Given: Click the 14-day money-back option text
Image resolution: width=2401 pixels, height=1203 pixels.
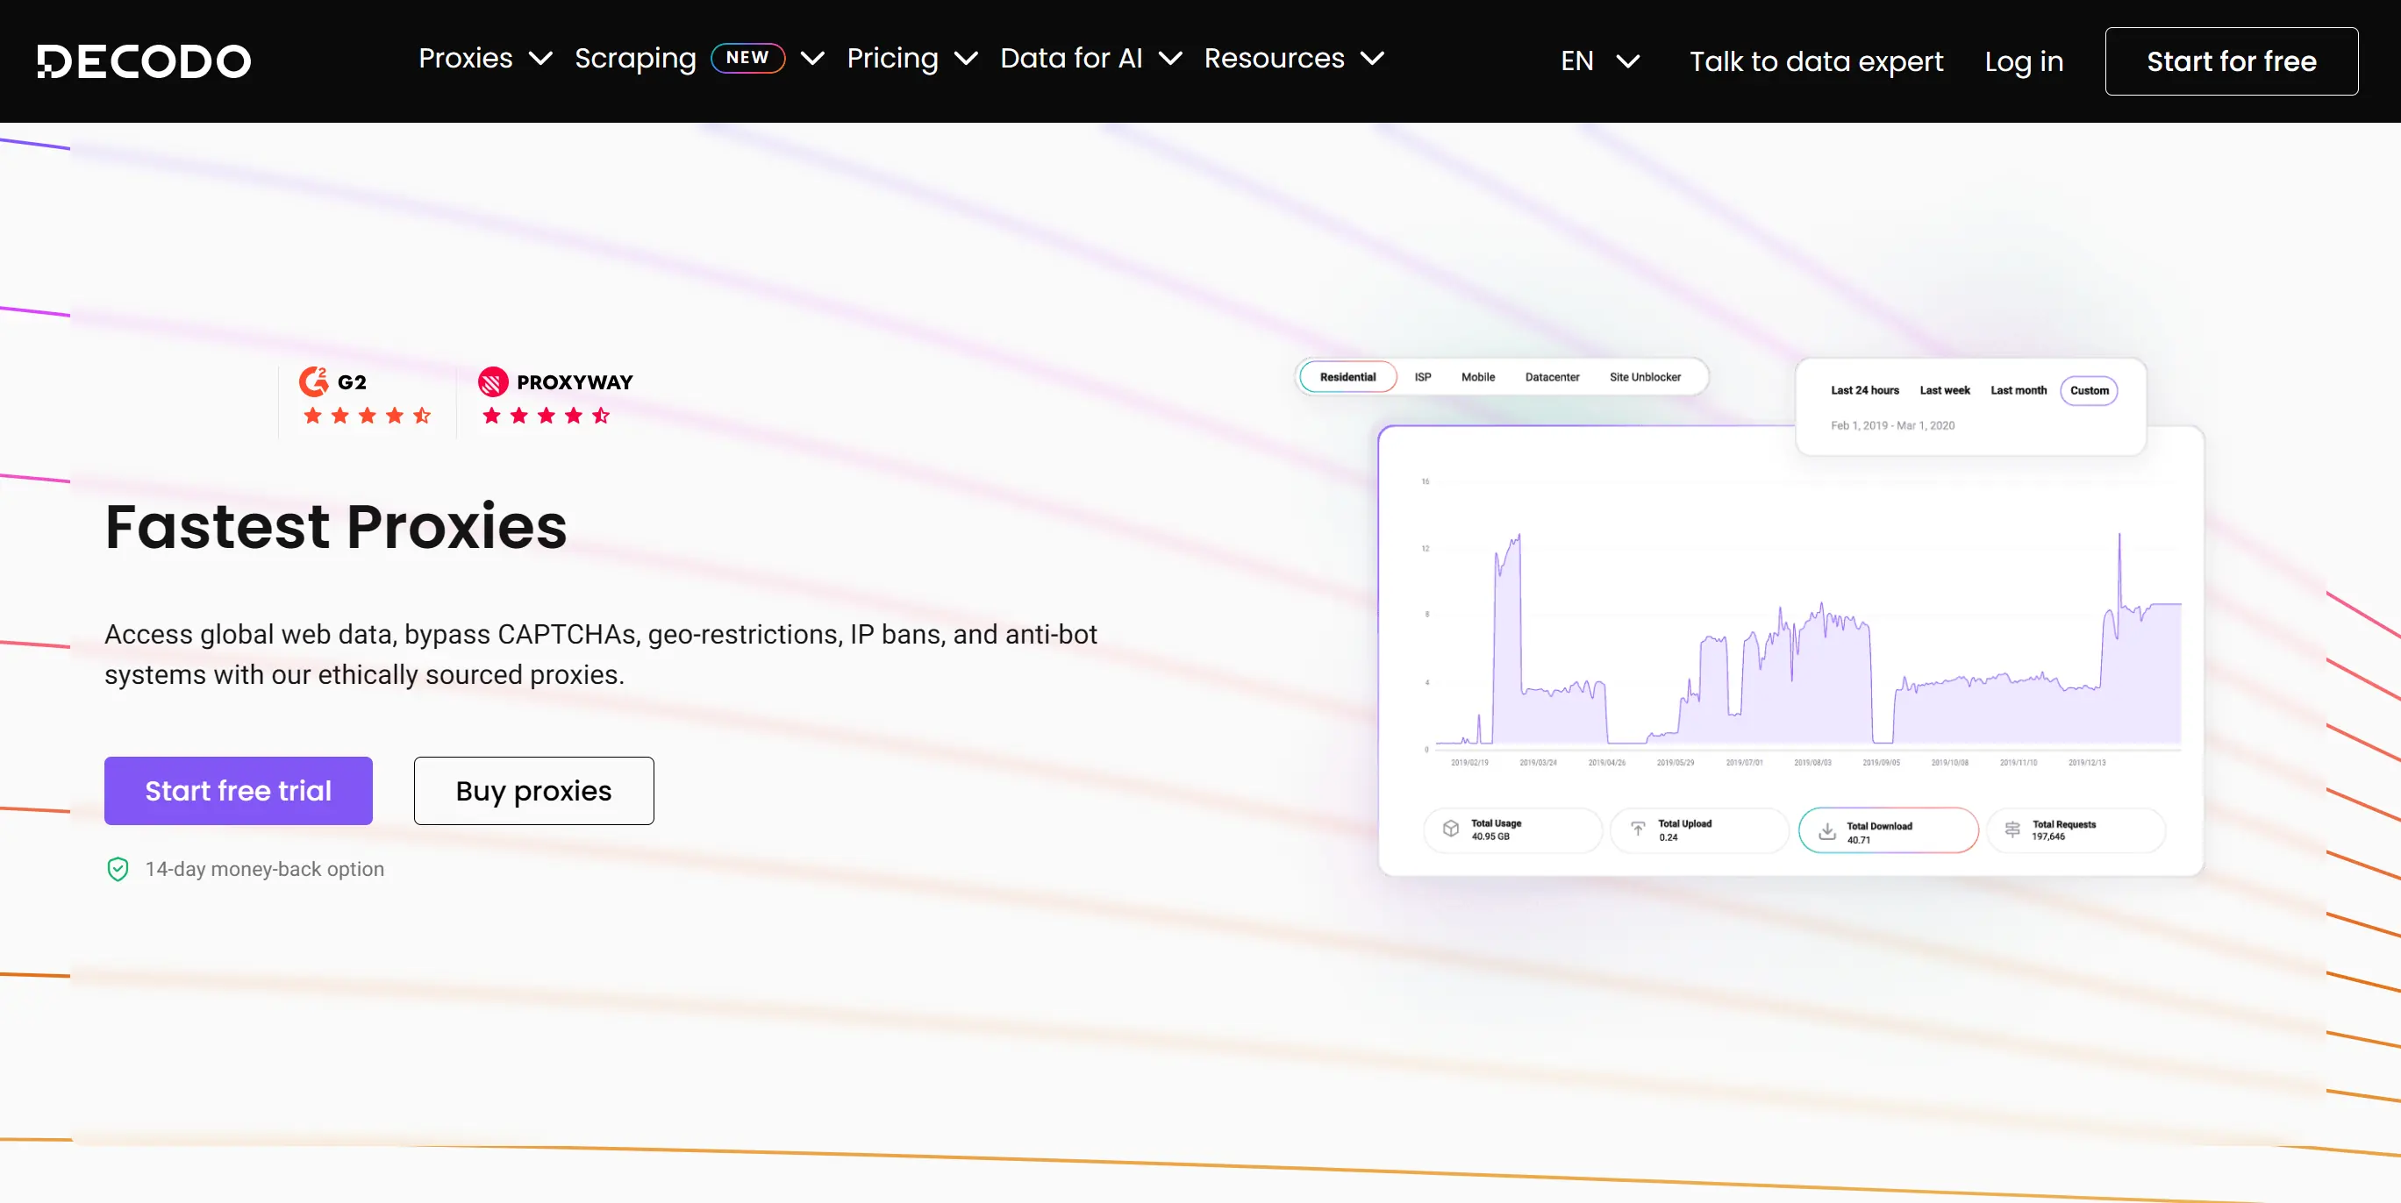Looking at the screenshot, I should [x=265, y=870].
